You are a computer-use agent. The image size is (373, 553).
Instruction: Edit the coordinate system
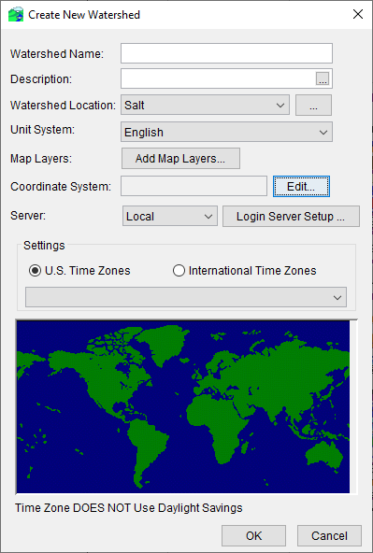click(301, 186)
